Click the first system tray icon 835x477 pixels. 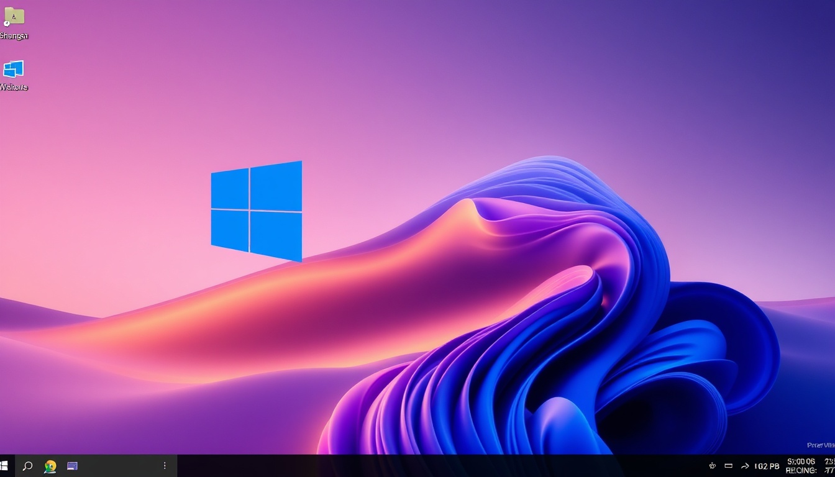713,466
